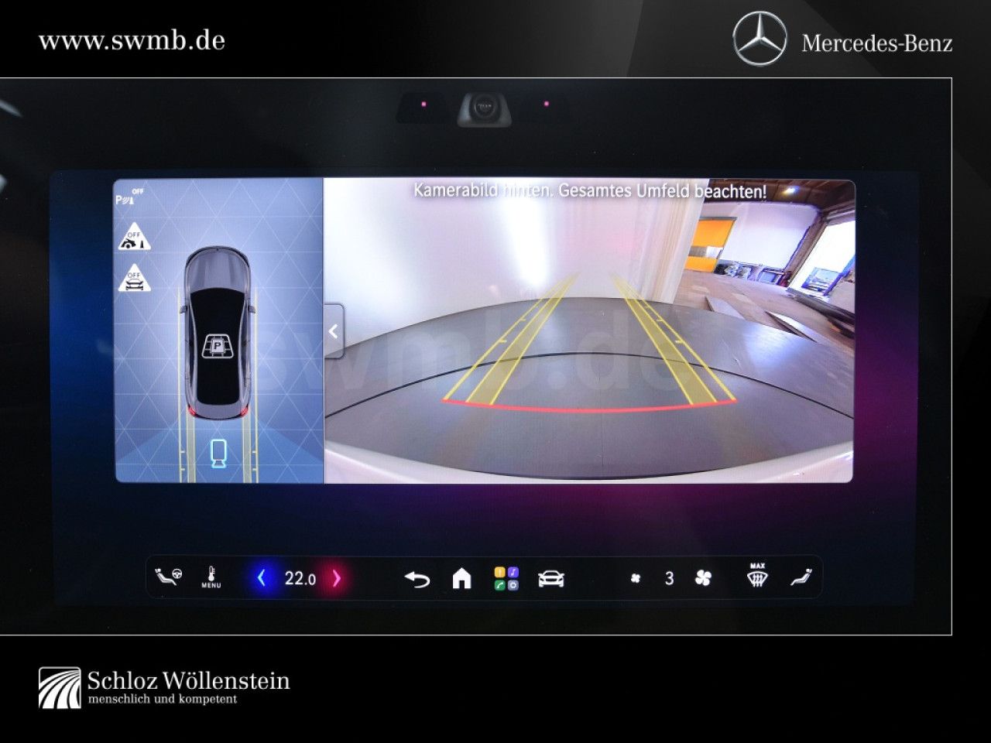Open vehicle settings via the car icon
This screenshot has width=991, height=743.
pos(550,578)
